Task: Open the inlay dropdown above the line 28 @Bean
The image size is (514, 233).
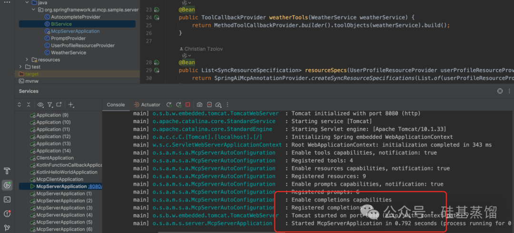Action: pyautogui.click(x=186, y=56)
